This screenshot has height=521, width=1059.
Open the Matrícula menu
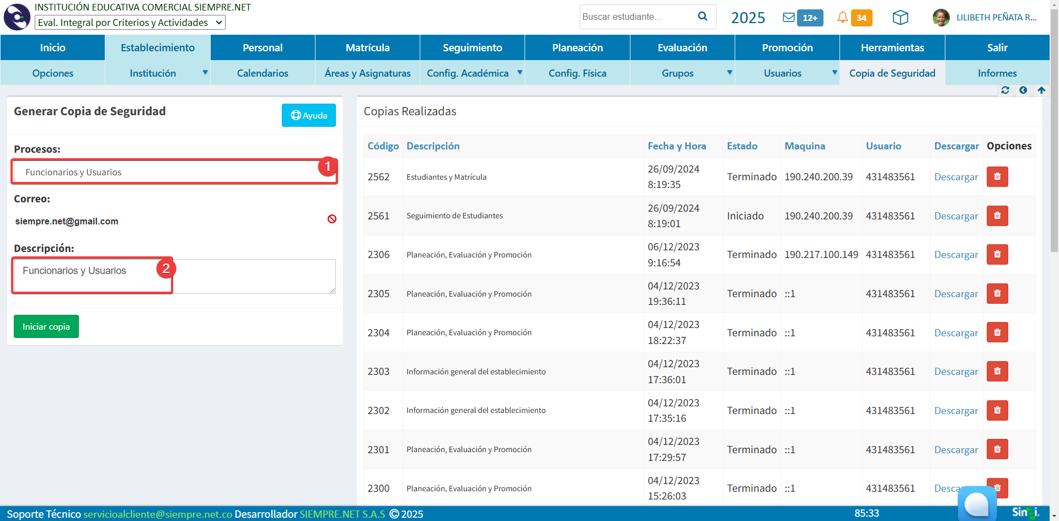tap(367, 48)
